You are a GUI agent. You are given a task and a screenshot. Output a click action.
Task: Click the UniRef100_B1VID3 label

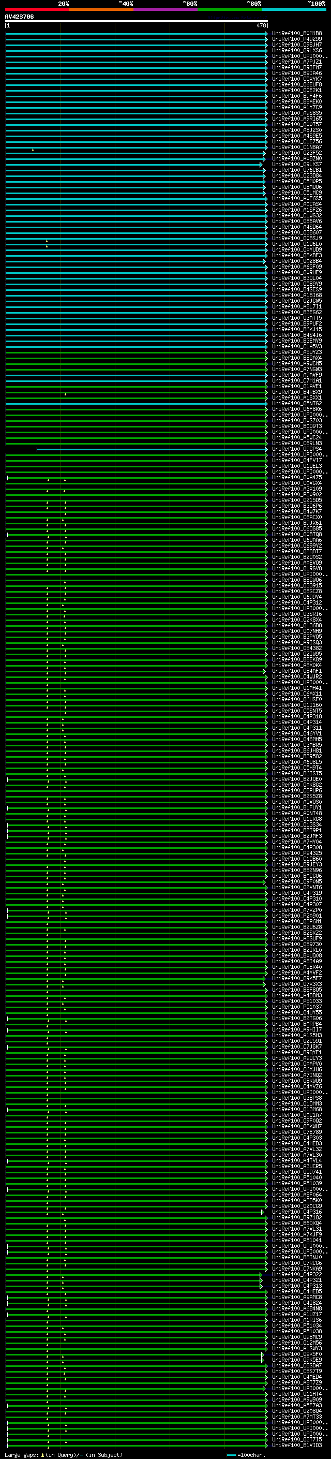[x=297, y=1446]
